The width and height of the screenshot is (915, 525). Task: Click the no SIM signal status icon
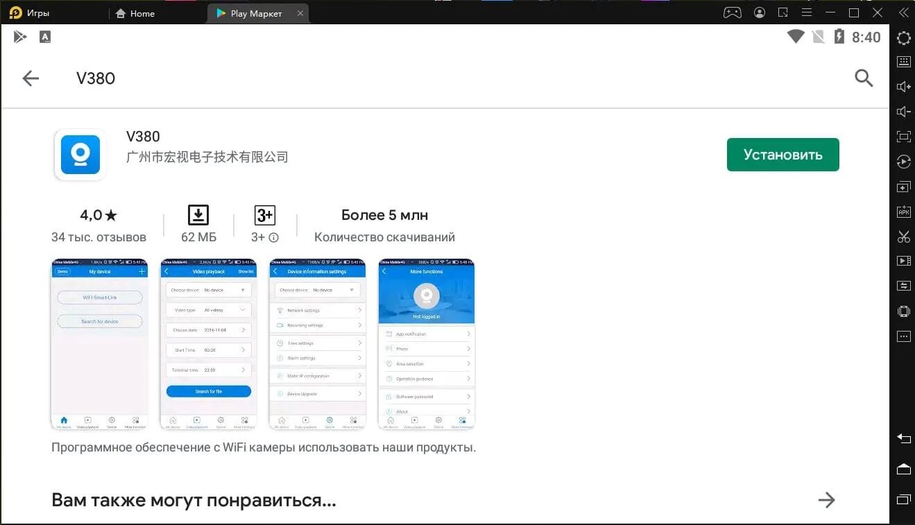coord(819,36)
